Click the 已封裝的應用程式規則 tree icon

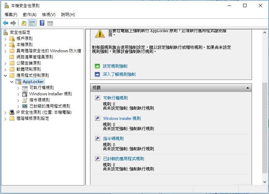25,106
